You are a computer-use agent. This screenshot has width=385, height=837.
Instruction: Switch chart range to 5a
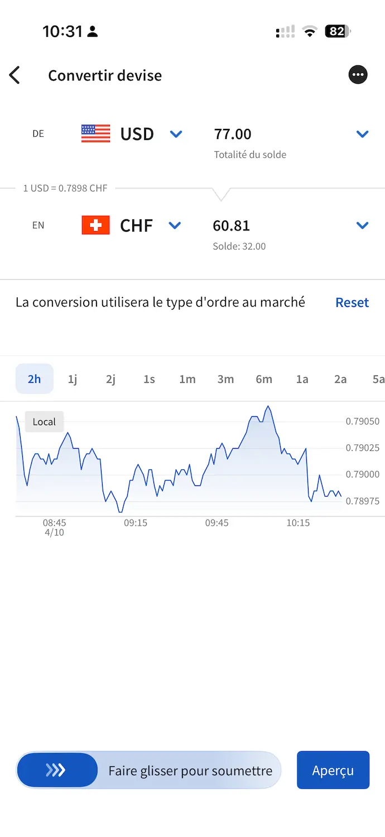click(377, 379)
